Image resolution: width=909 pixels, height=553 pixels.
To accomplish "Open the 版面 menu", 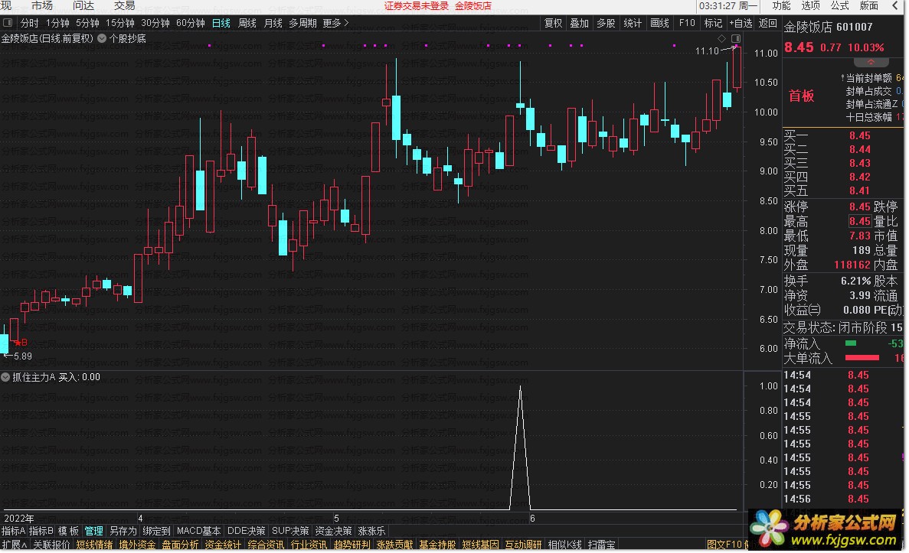I will click(x=868, y=6).
